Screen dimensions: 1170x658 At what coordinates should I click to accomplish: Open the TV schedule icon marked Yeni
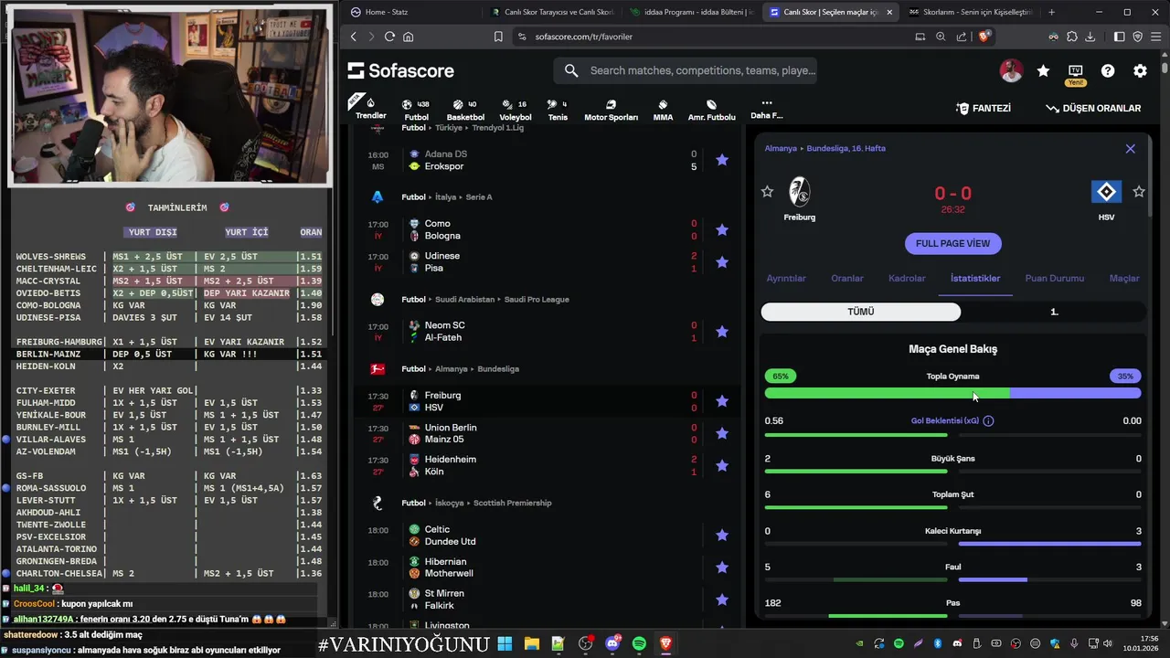coord(1075,74)
